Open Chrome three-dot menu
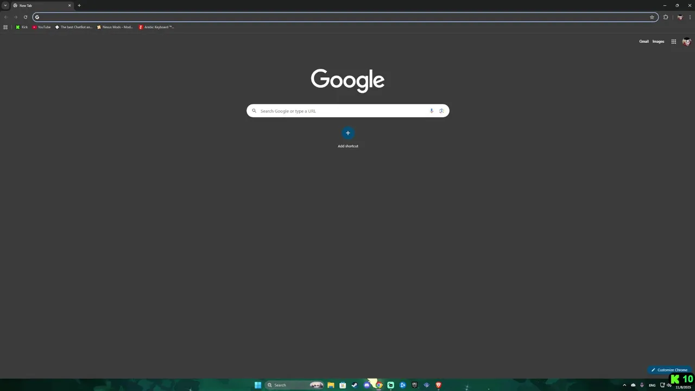 (x=690, y=17)
